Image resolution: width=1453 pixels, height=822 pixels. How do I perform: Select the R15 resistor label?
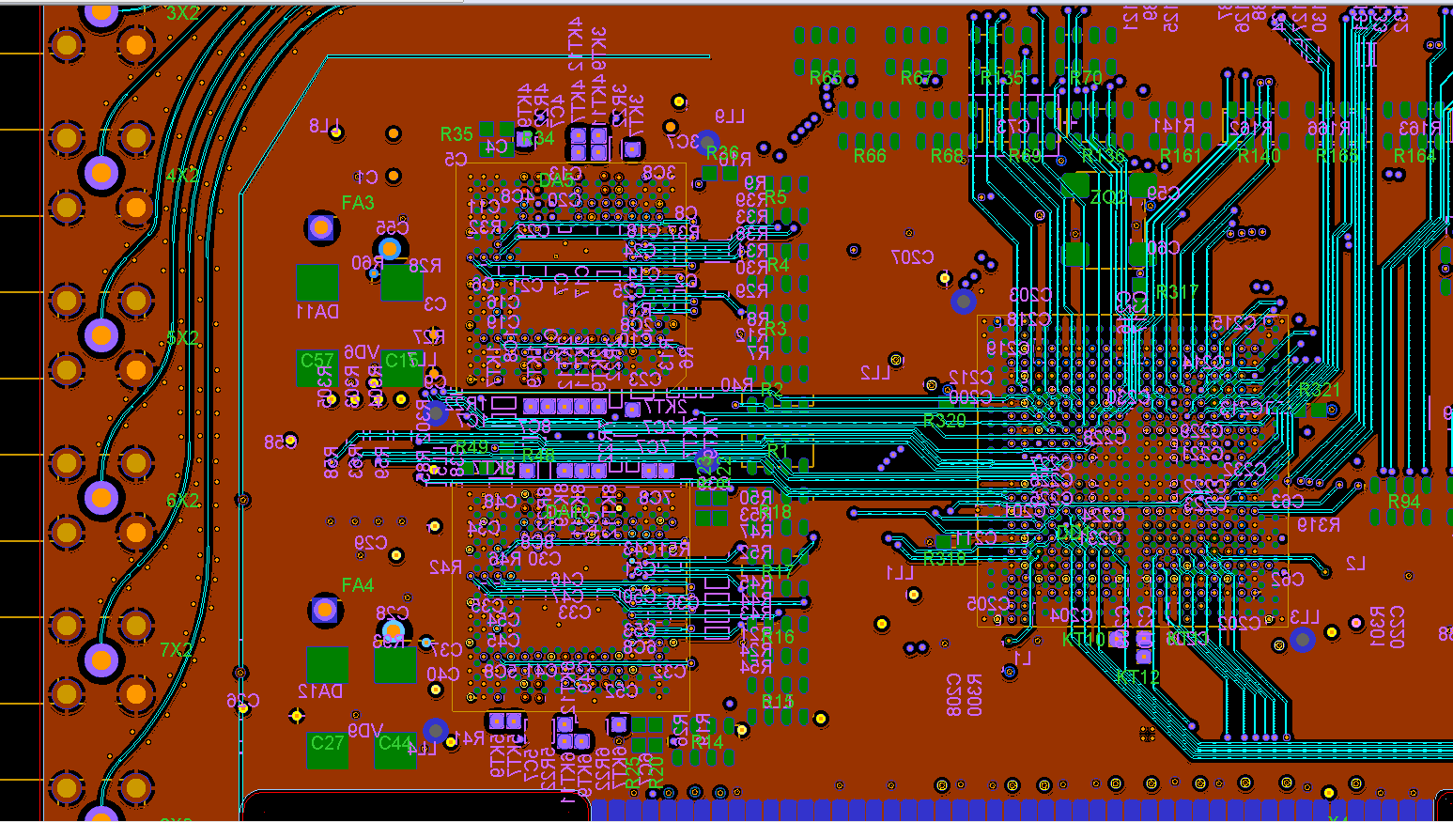(x=778, y=702)
